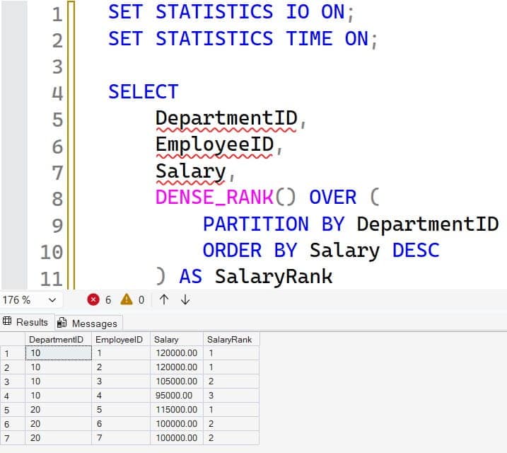This screenshot has height=453, width=507.
Task: Click the OVER keyword on line 8
Action: tap(333, 197)
